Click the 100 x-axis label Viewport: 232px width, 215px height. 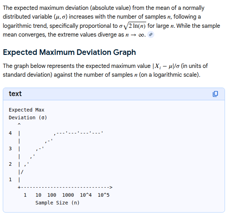coord(52,195)
